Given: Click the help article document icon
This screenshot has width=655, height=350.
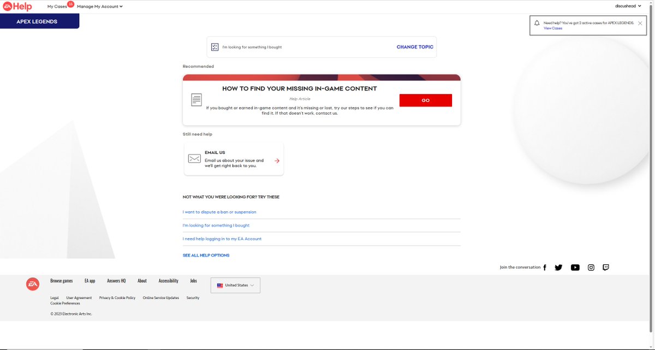Looking at the screenshot, I should click(196, 100).
